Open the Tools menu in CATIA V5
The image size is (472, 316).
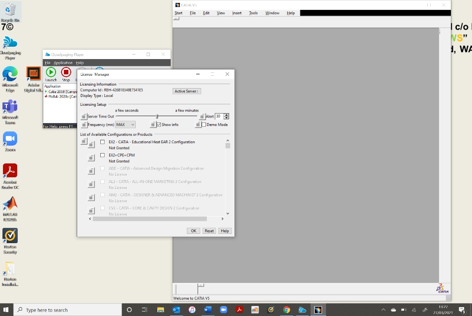pos(253,13)
